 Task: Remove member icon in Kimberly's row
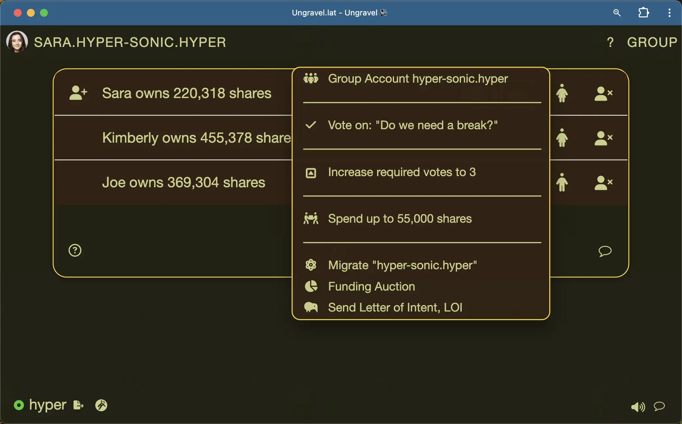(x=603, y=138)
